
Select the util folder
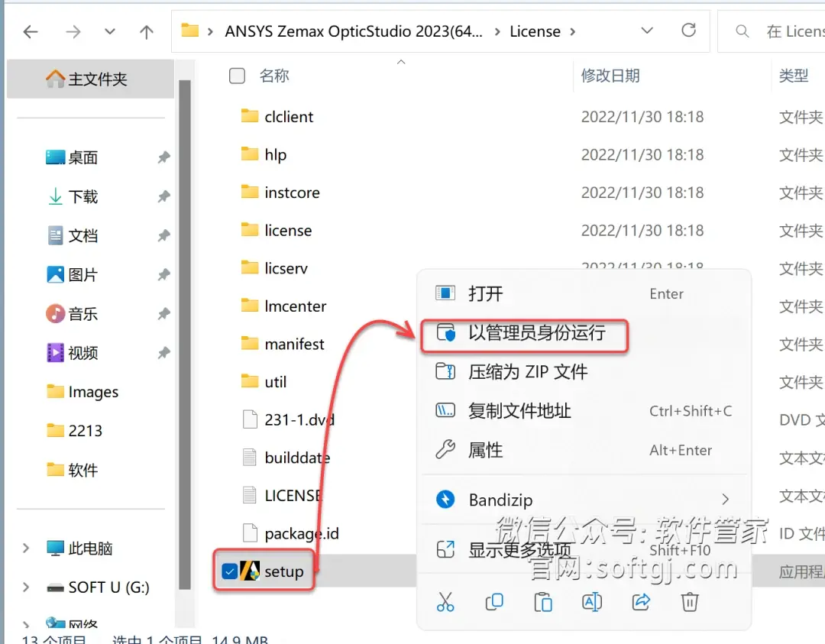(x=276, y=382)
